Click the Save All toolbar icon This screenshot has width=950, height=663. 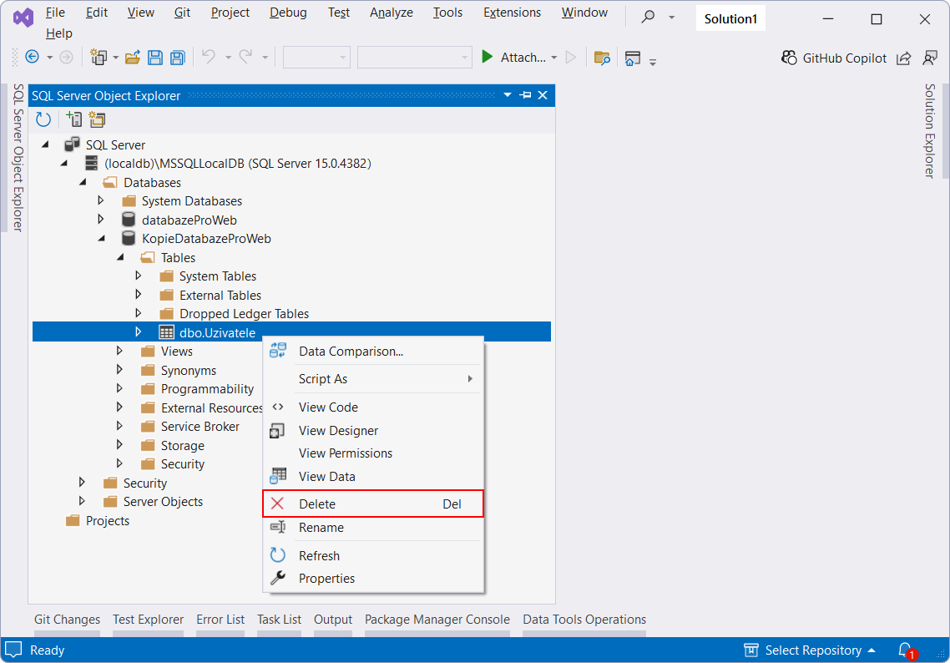click(176, 57)
